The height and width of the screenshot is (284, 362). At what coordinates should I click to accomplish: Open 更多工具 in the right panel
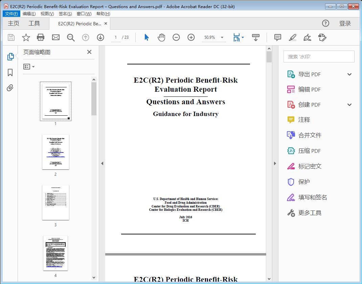coord(310,213)
